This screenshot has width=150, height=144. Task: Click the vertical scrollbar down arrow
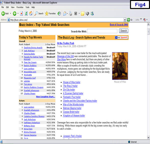(148, 137)
